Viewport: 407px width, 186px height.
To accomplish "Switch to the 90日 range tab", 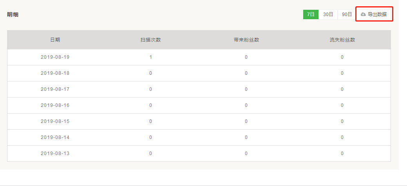I will (x=347, y=14).
